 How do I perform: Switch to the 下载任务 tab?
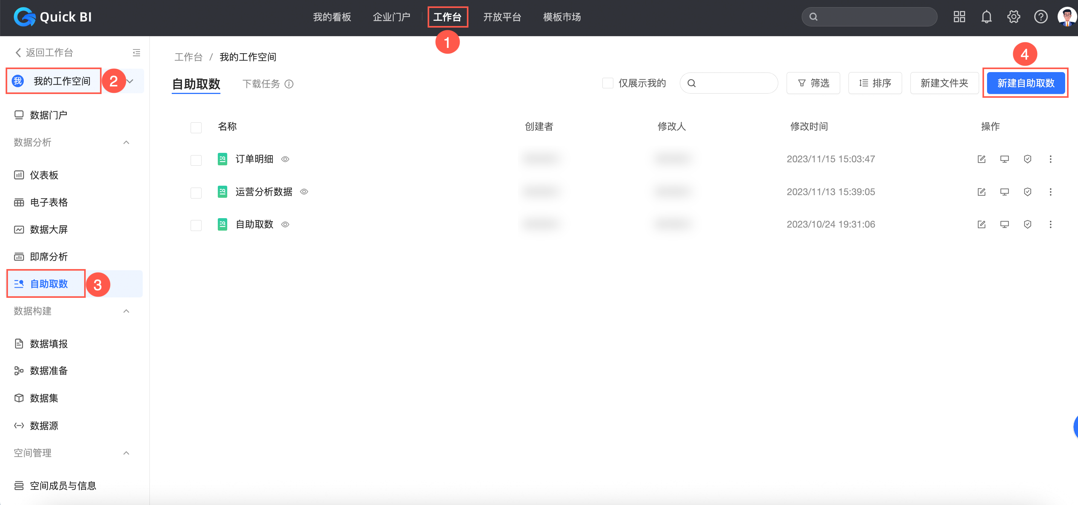pyautogui.click(x=261, y=84)
